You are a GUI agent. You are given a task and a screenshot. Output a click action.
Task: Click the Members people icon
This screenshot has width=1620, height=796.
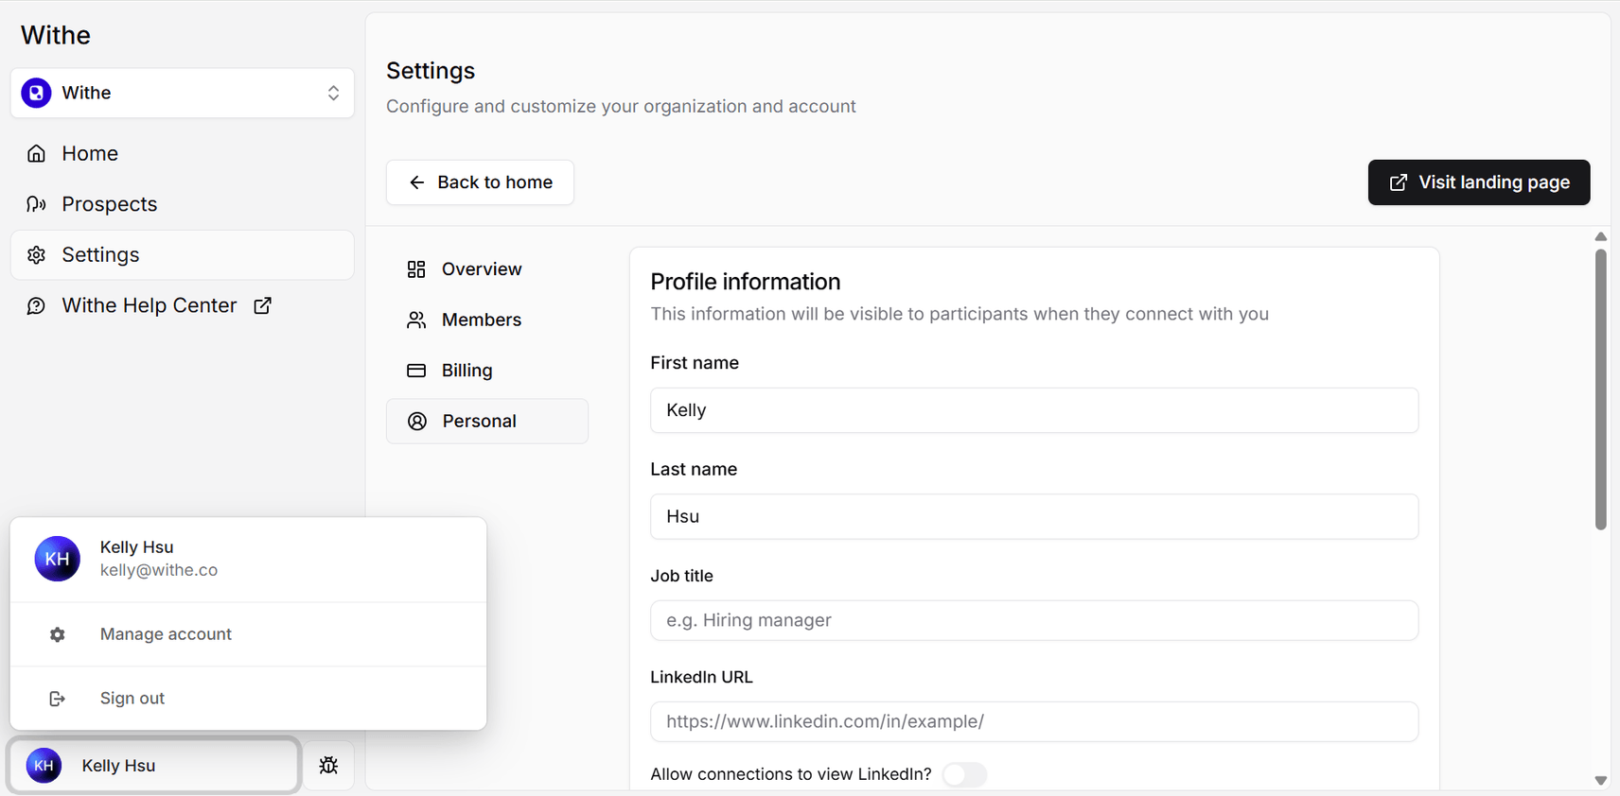(416, 320)
